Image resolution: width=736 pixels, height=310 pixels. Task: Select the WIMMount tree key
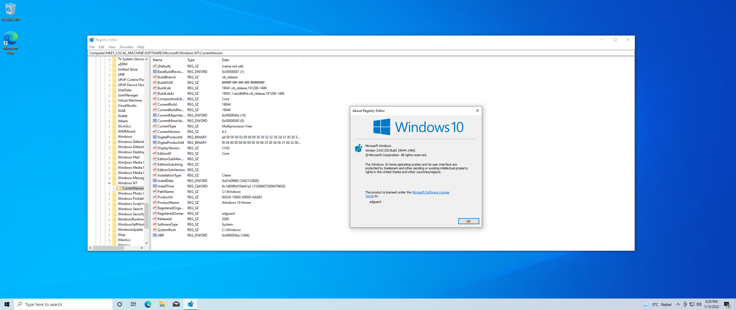coord(126,131)
